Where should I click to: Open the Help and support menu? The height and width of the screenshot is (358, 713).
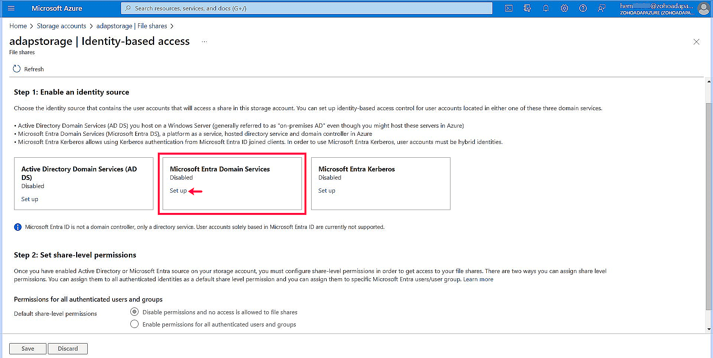coord(583,8)
